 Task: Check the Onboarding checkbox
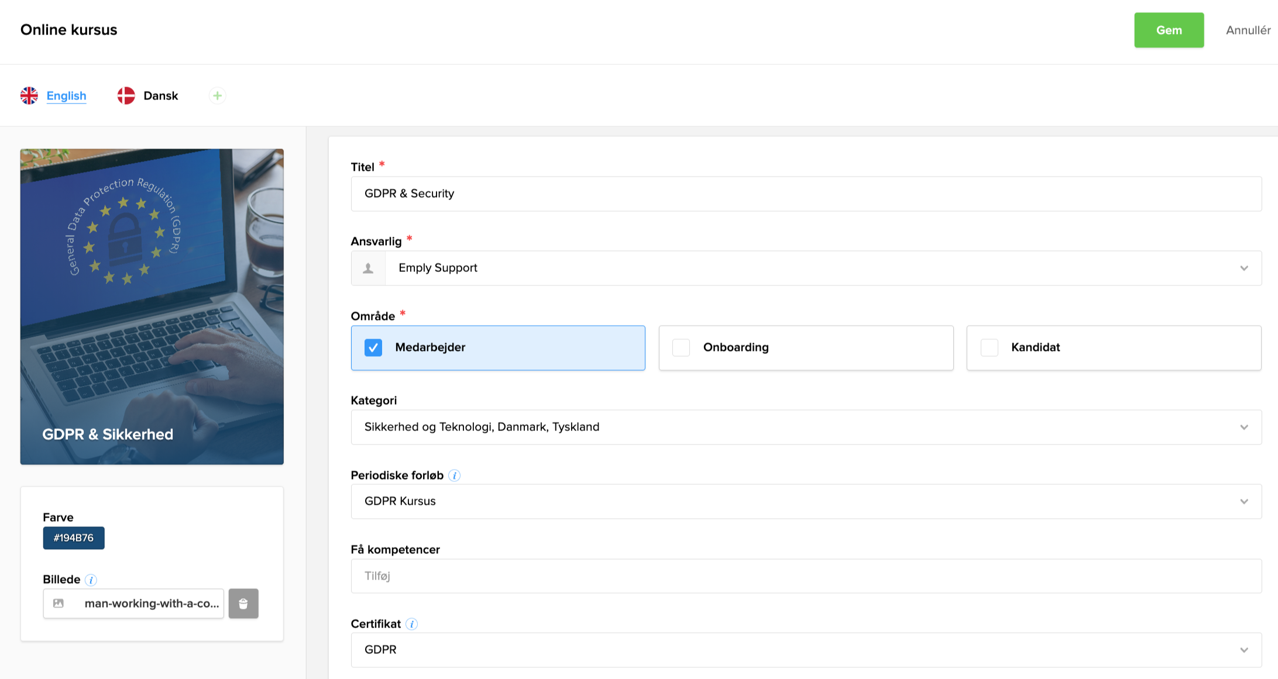[681, 347]
